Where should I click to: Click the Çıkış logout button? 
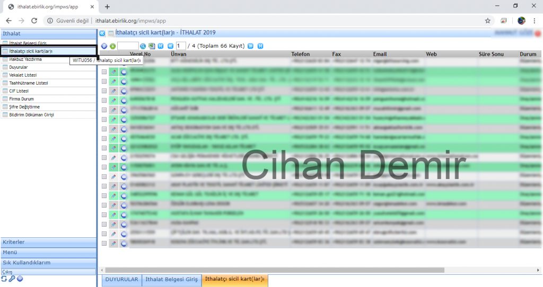[48, 272]
